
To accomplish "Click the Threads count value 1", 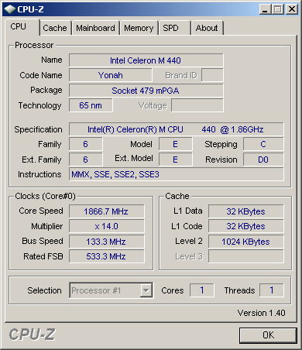I will (272, 290).
